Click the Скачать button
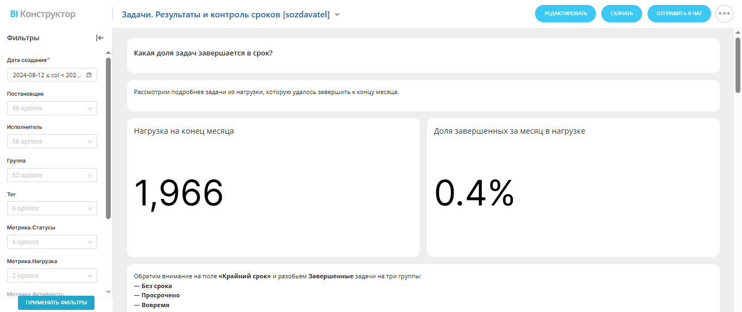The width and height of the screenshot is (742, 312). tap(621, 14)
